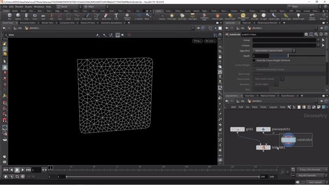Image resolution: width=329 pixels, height=185 pixels.
Task: Open the Render menu
Action: click(x=19, y=7)
